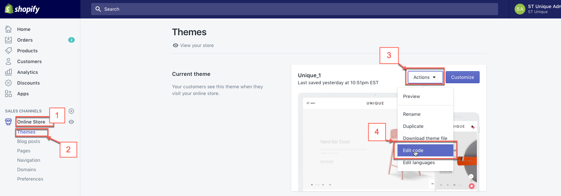Viewport: 561px width, 196px height.
Task: Go to Products
Action: point(27,51)
